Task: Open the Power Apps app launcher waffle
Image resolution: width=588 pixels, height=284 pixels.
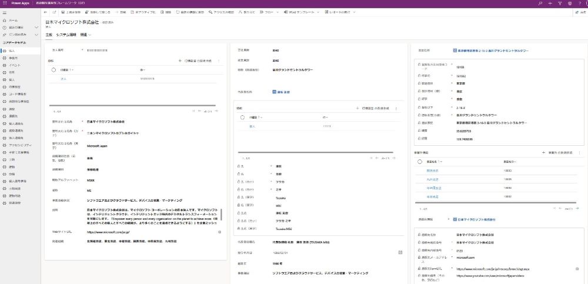Action: 5,2
